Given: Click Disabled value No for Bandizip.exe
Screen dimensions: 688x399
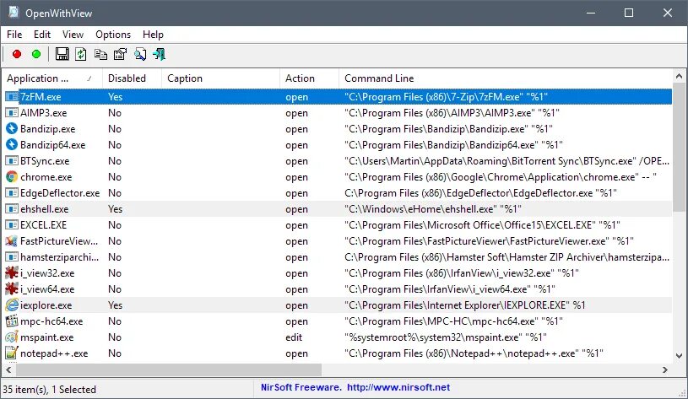Looking at the screenshot, I should pos(115,128).
